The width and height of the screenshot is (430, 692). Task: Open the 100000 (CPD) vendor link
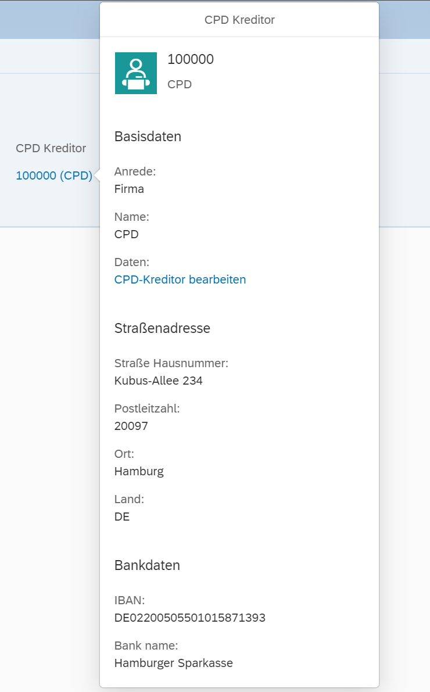pyautogui.click(x=53, y=175)
